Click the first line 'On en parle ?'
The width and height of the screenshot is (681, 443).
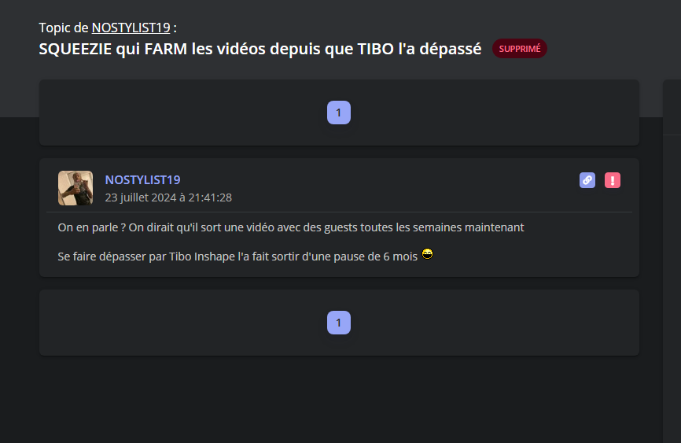pyautogui.click(x=291, y=227)
